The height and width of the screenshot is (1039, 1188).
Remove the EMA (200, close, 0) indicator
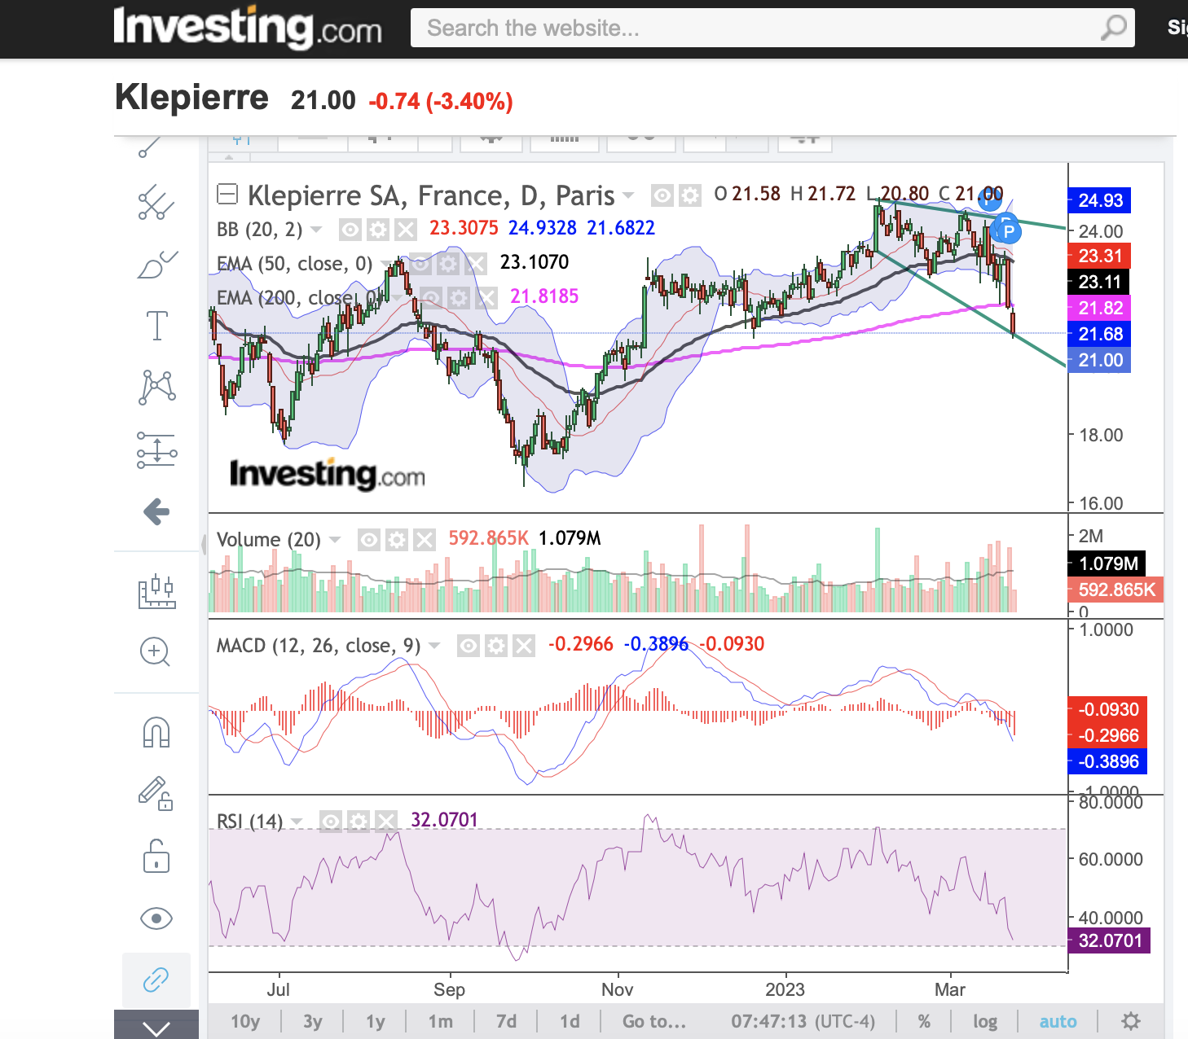tap(486, 297)
